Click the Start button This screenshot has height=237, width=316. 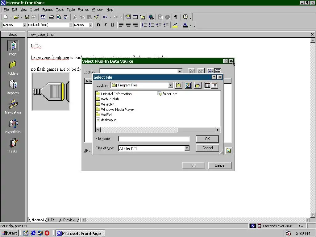pos(10,233)
